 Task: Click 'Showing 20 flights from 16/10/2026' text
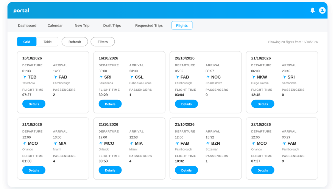click(293, 42)
